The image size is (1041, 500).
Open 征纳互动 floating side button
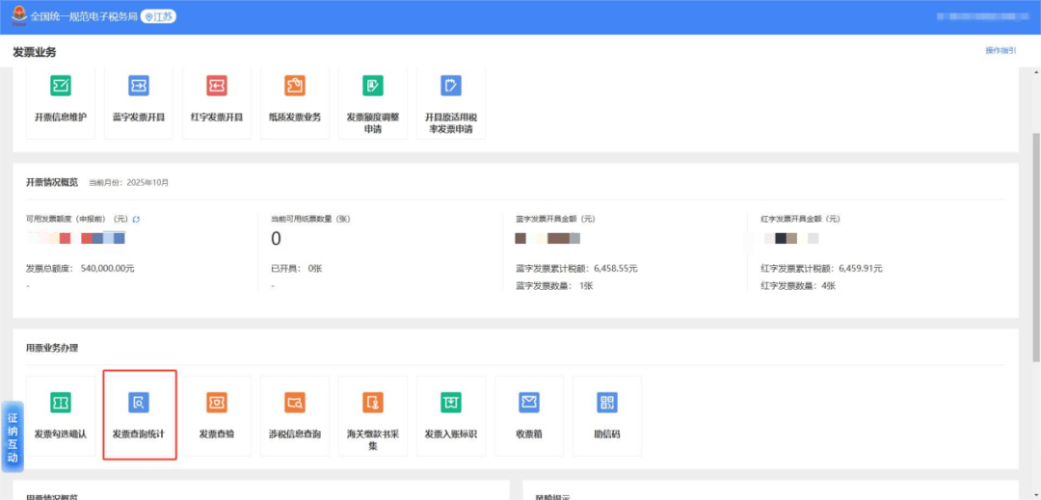point(13,437)
